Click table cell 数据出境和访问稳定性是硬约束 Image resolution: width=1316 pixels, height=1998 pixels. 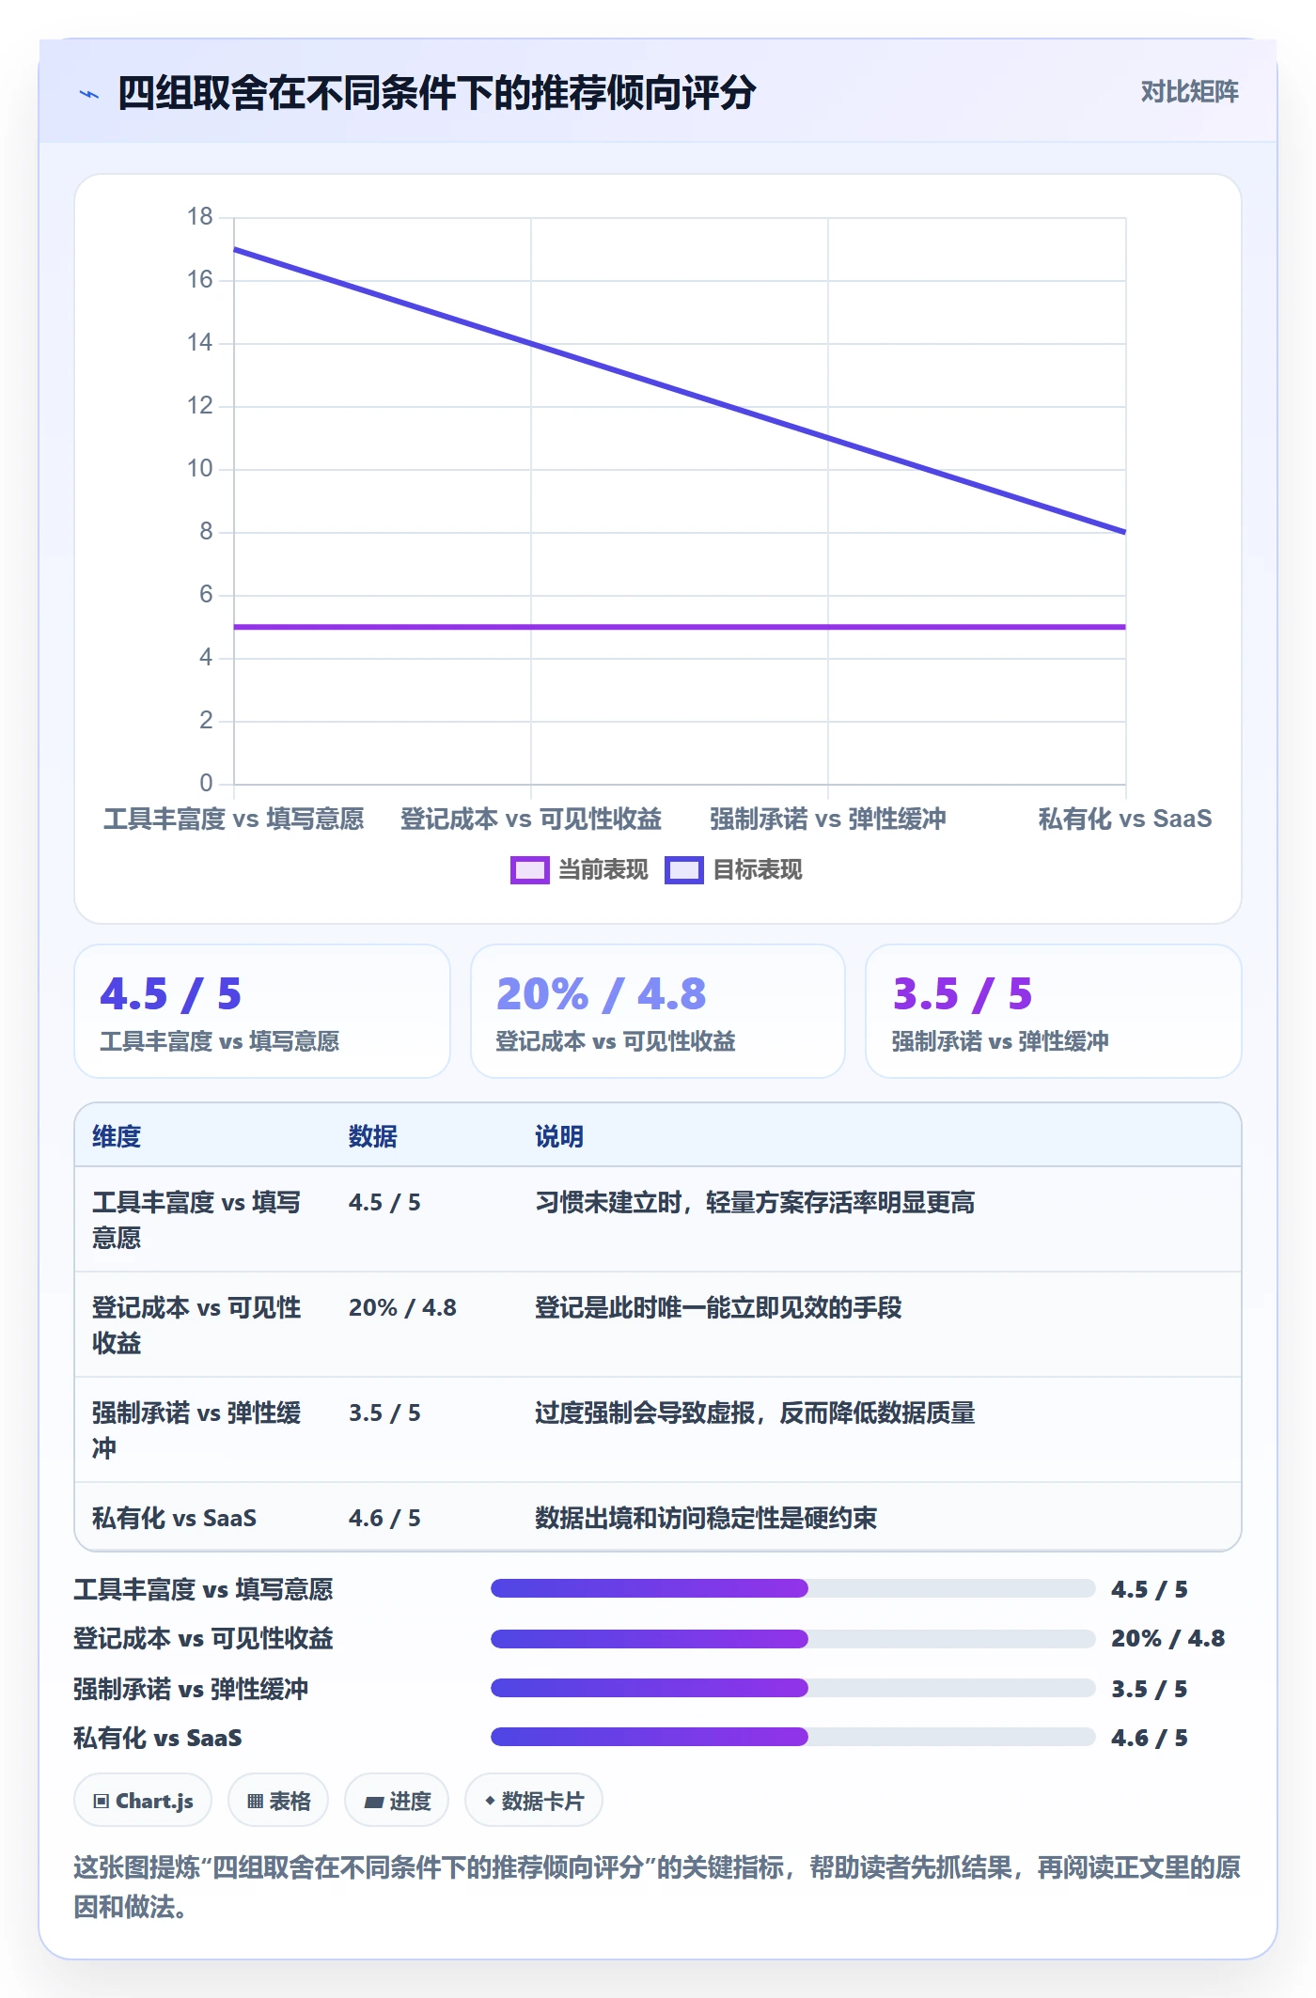(x=706, y=1519)
